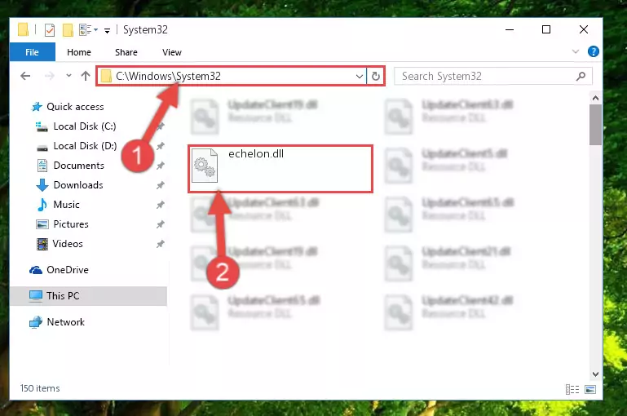Screen dimensions: 627x416
Task: Switch to details view layout
Action: [x=572, y=389]
